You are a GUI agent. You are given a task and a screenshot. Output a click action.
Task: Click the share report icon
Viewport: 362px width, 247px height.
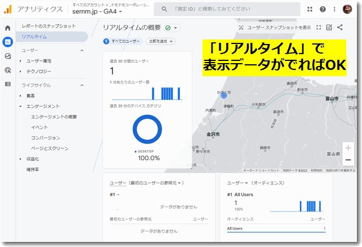click(x=340, y=28)
